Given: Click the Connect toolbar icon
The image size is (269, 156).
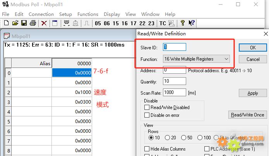Looking at the screenshot, I should [x=67, y=23].
